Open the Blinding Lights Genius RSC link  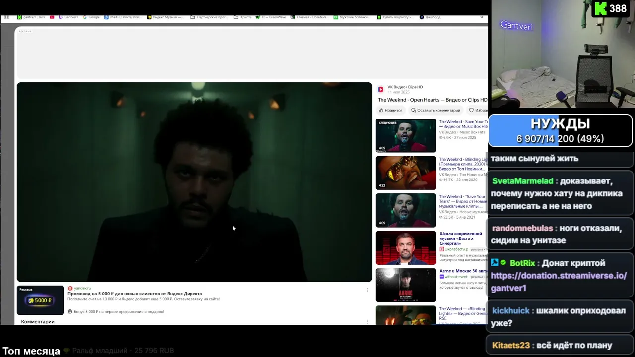463,313
